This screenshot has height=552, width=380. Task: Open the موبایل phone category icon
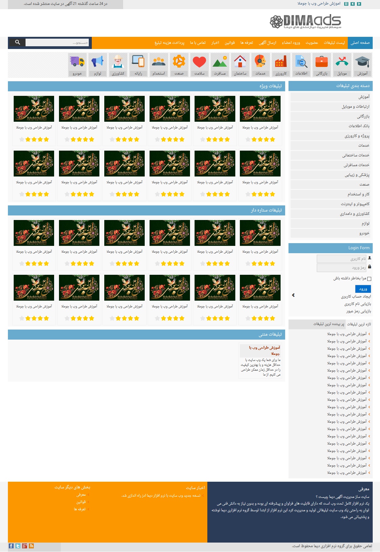pos(342,62)
